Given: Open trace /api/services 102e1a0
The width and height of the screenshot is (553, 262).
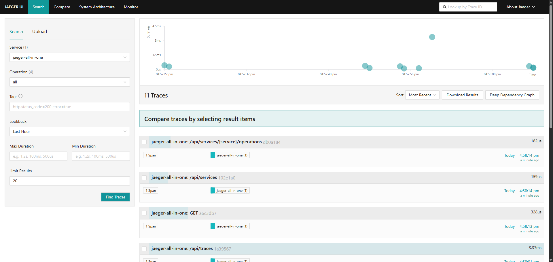Looking at the screenshot, I should coord(193,177).
